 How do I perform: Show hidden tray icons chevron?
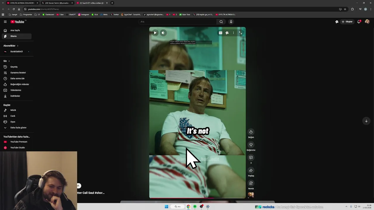click(x=346, y=206)
